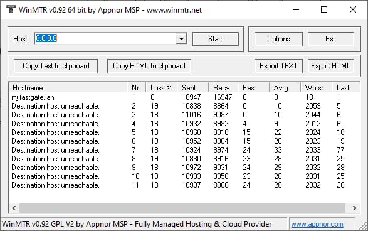Close the WinMTR window
Screen dimensions: 368x231
[353, 9]
